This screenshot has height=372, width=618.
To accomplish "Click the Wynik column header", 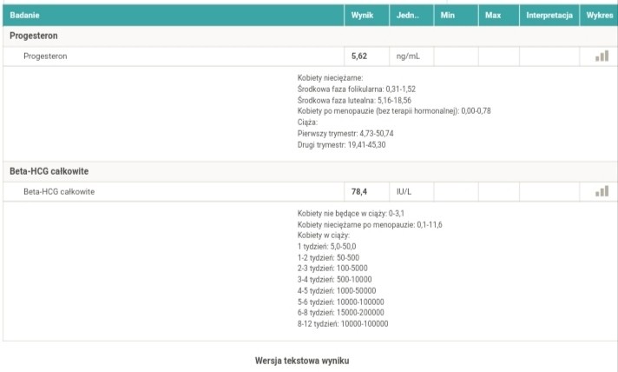I will pyautogui.click(x=362, y=16).
